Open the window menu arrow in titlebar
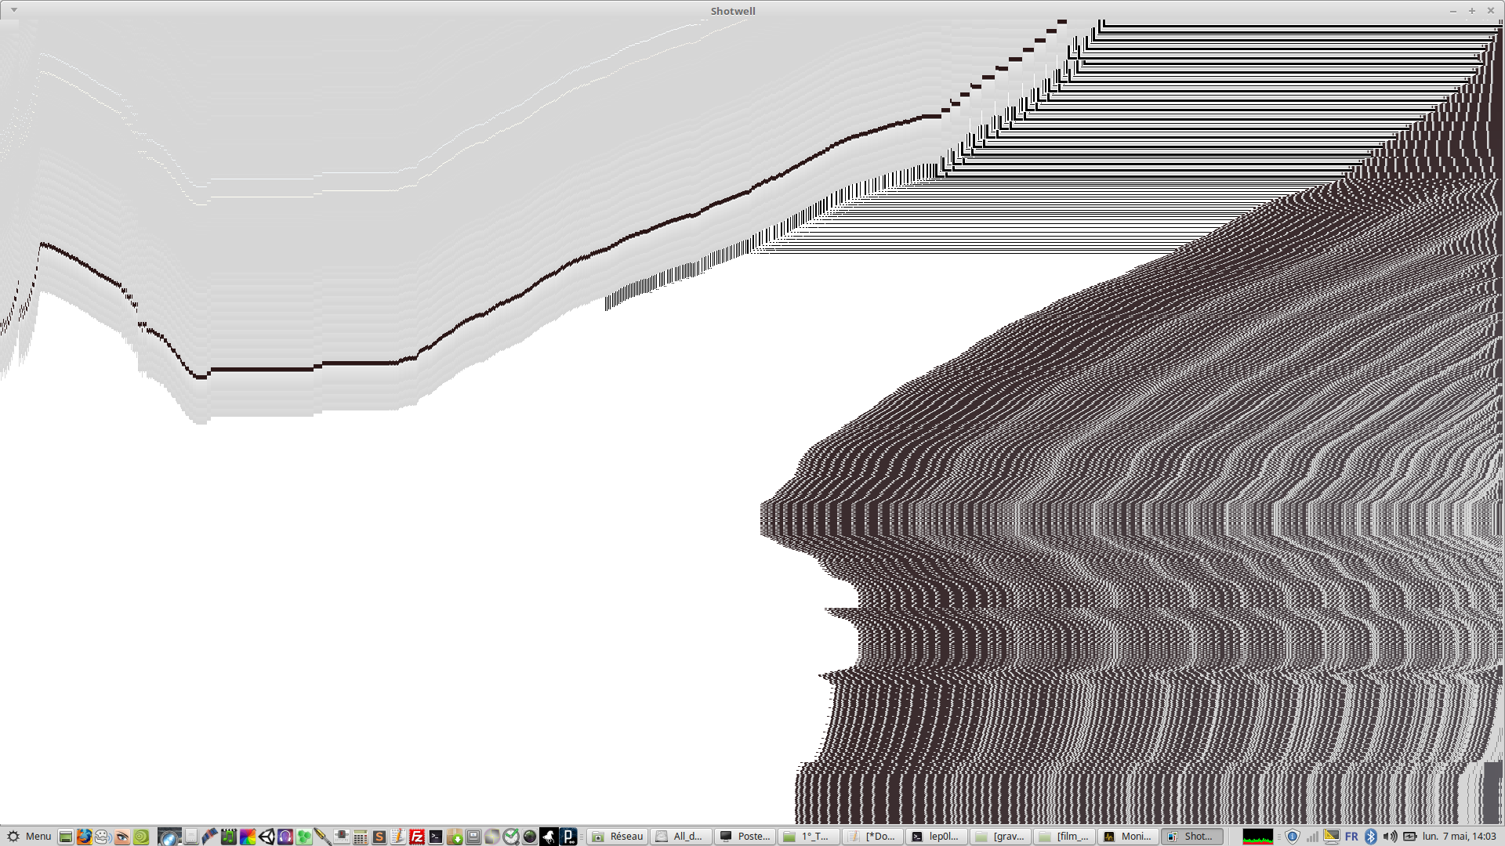Image resolution: width=1505 pixels, height=846 pixels. pyautogui.click(x=14, y=10)
